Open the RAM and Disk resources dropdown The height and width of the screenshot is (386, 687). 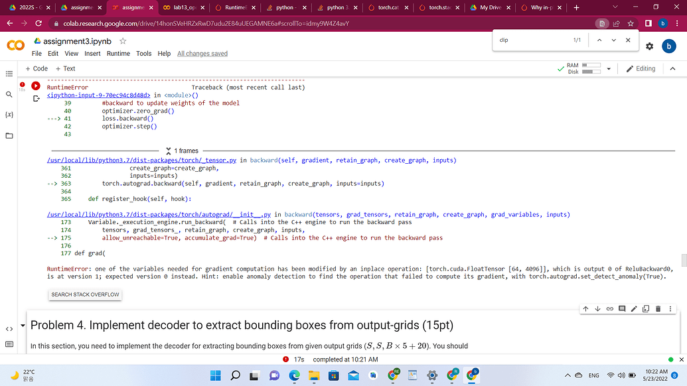[x=607, y=68]
